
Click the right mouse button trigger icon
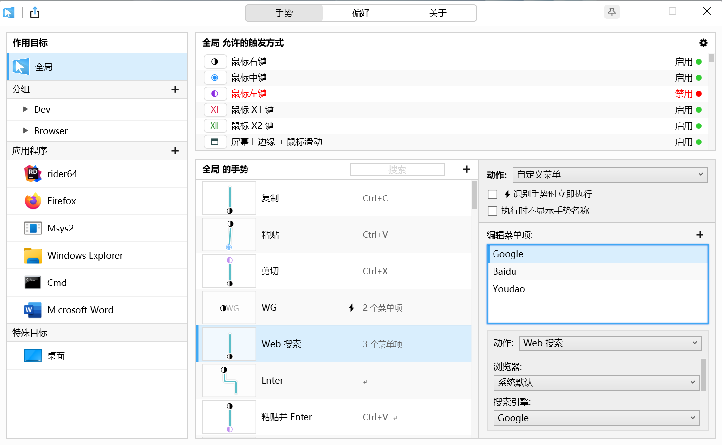pos(215,62)
